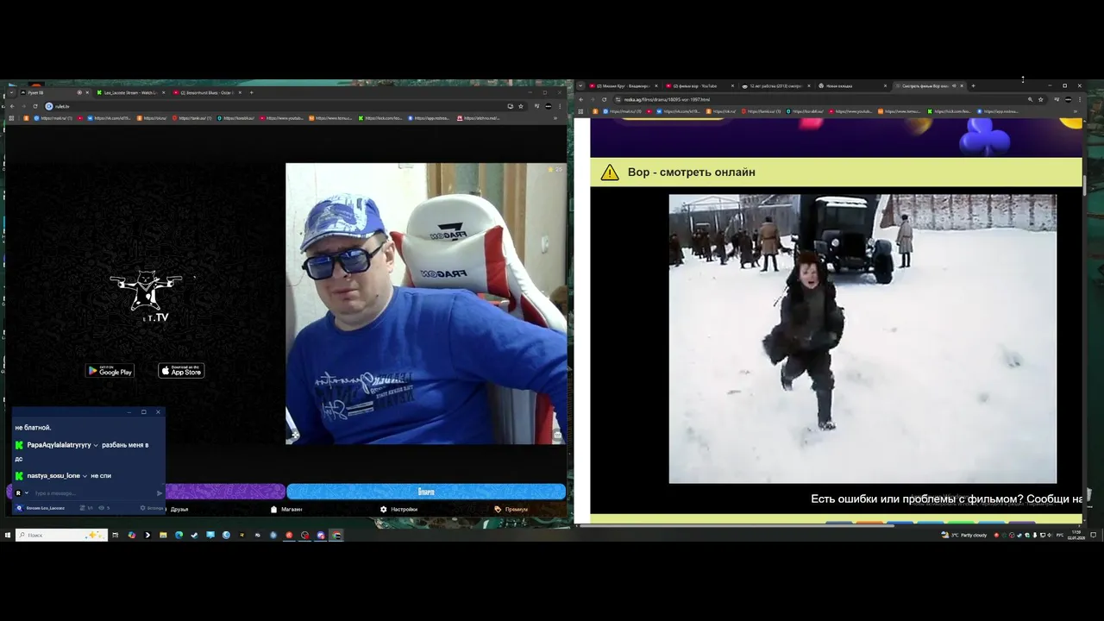1104x621 pixels.
Task: Click the Stream Leo_Laciste label in the chat footer
Action: [45, 508]
